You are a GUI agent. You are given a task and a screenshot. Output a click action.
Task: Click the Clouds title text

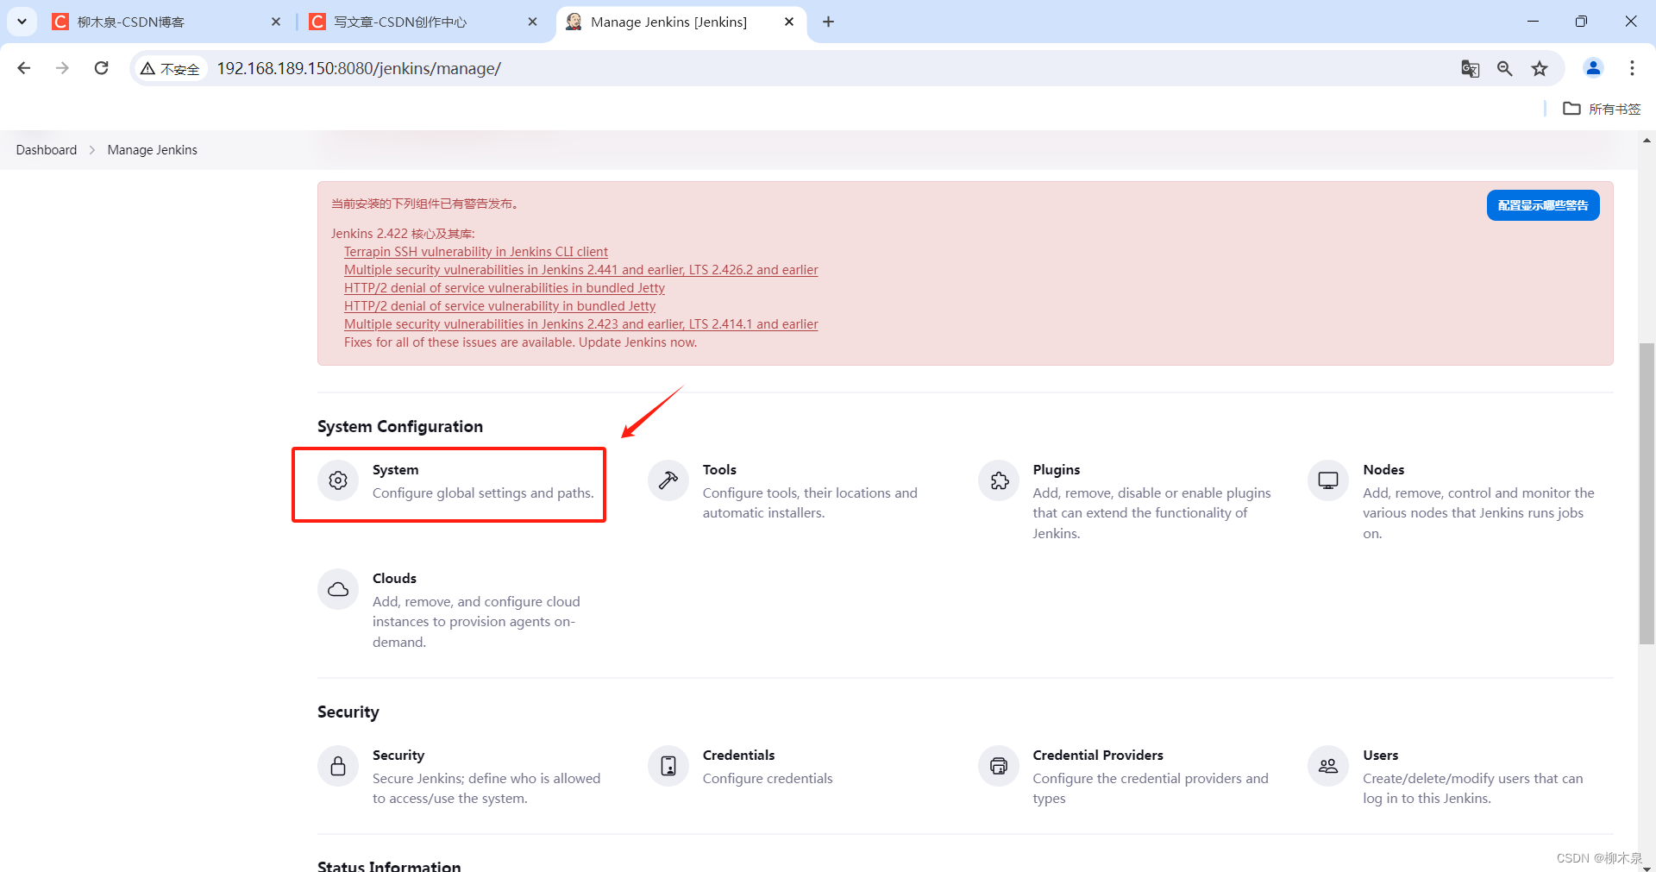tap(394, 579)
